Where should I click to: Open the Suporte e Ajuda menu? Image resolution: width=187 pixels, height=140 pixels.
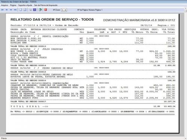[25, 5]
